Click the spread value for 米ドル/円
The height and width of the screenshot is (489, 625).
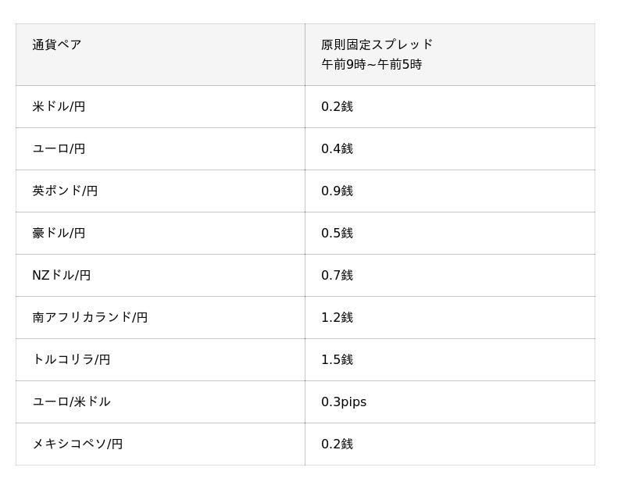[x=337, y=107]
